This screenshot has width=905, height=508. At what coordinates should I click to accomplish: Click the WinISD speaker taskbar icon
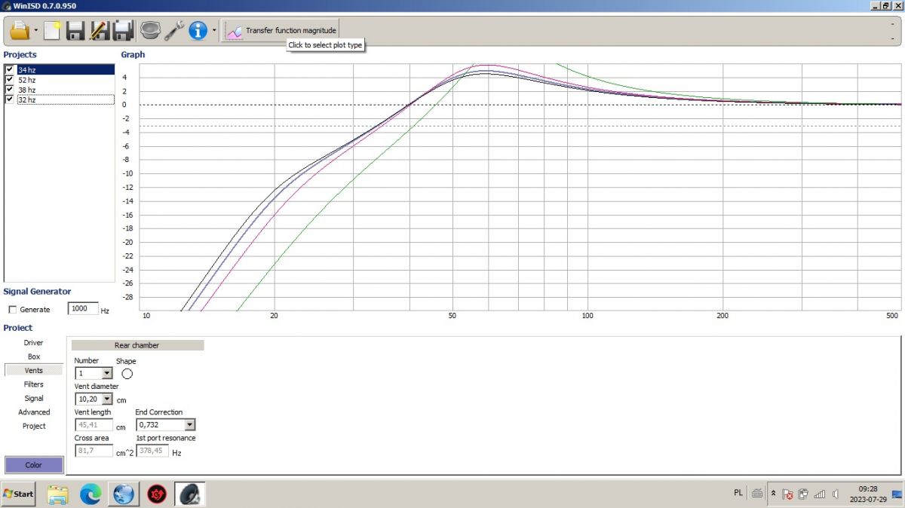tap(190, 494)
